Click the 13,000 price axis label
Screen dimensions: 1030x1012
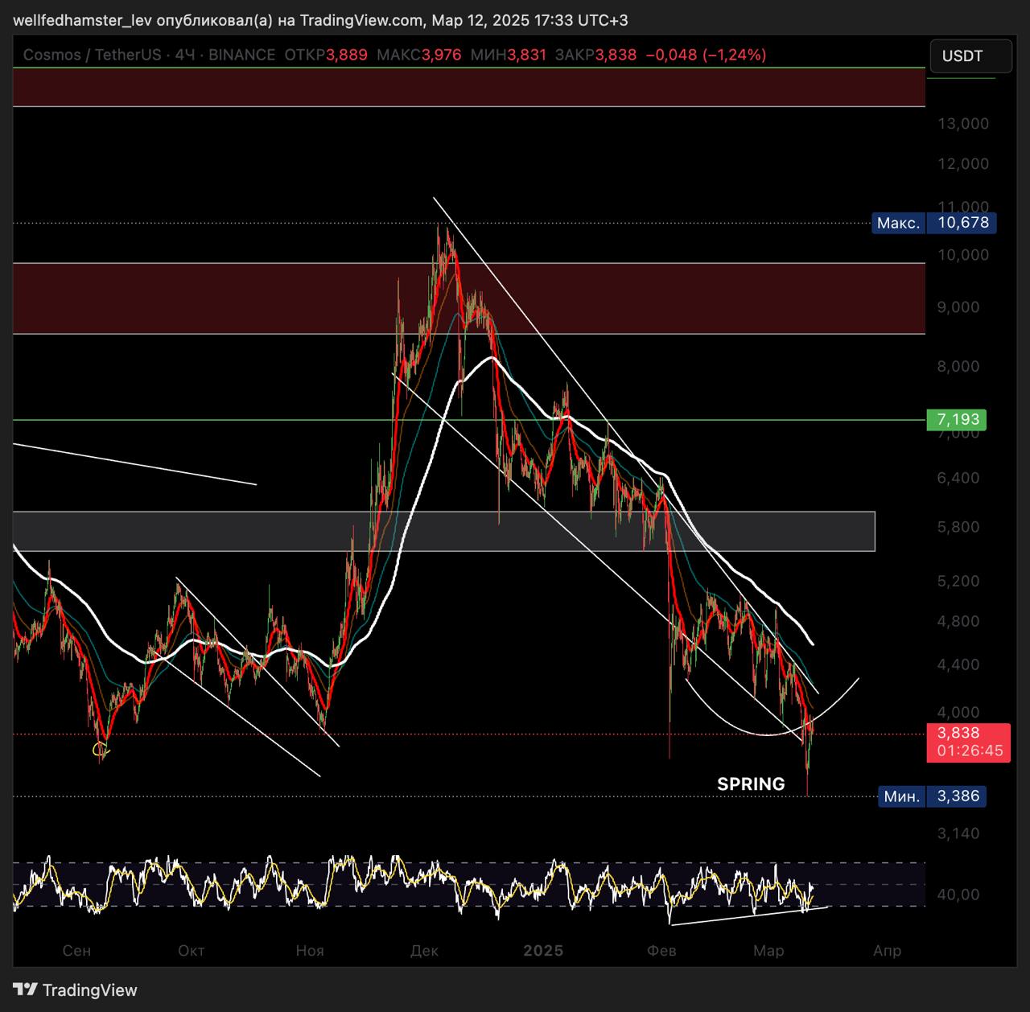point(963,124)
